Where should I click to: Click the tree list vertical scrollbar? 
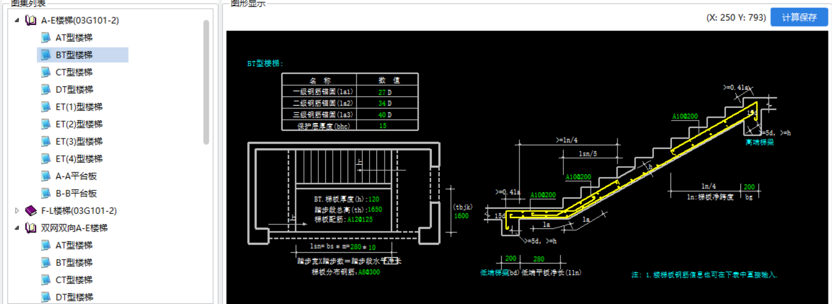point(206,82)
